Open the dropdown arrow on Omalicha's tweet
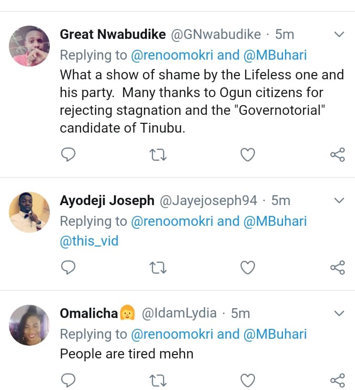This screenshot has width=355, height=390. tap(339, 313)
